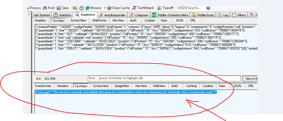Viewport: 283px width, 121px height.
Task: Open the cut-off Timeline tab
Action: (253, 15)
